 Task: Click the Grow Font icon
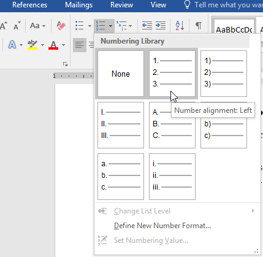click(4, 26)
